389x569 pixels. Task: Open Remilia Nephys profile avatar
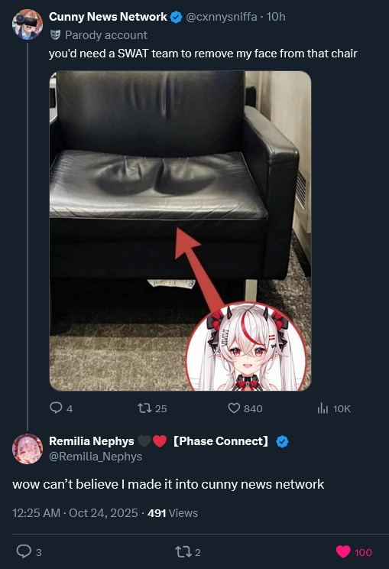point(28,449)
